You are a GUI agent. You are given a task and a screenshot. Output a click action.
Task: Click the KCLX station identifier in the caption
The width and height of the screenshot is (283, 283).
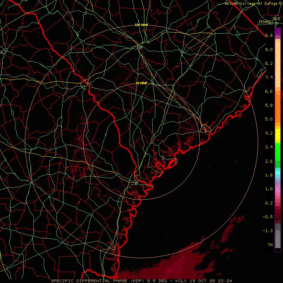point(182,281)
